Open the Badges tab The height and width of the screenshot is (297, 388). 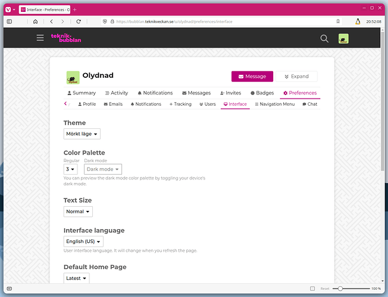click(262, 93)
